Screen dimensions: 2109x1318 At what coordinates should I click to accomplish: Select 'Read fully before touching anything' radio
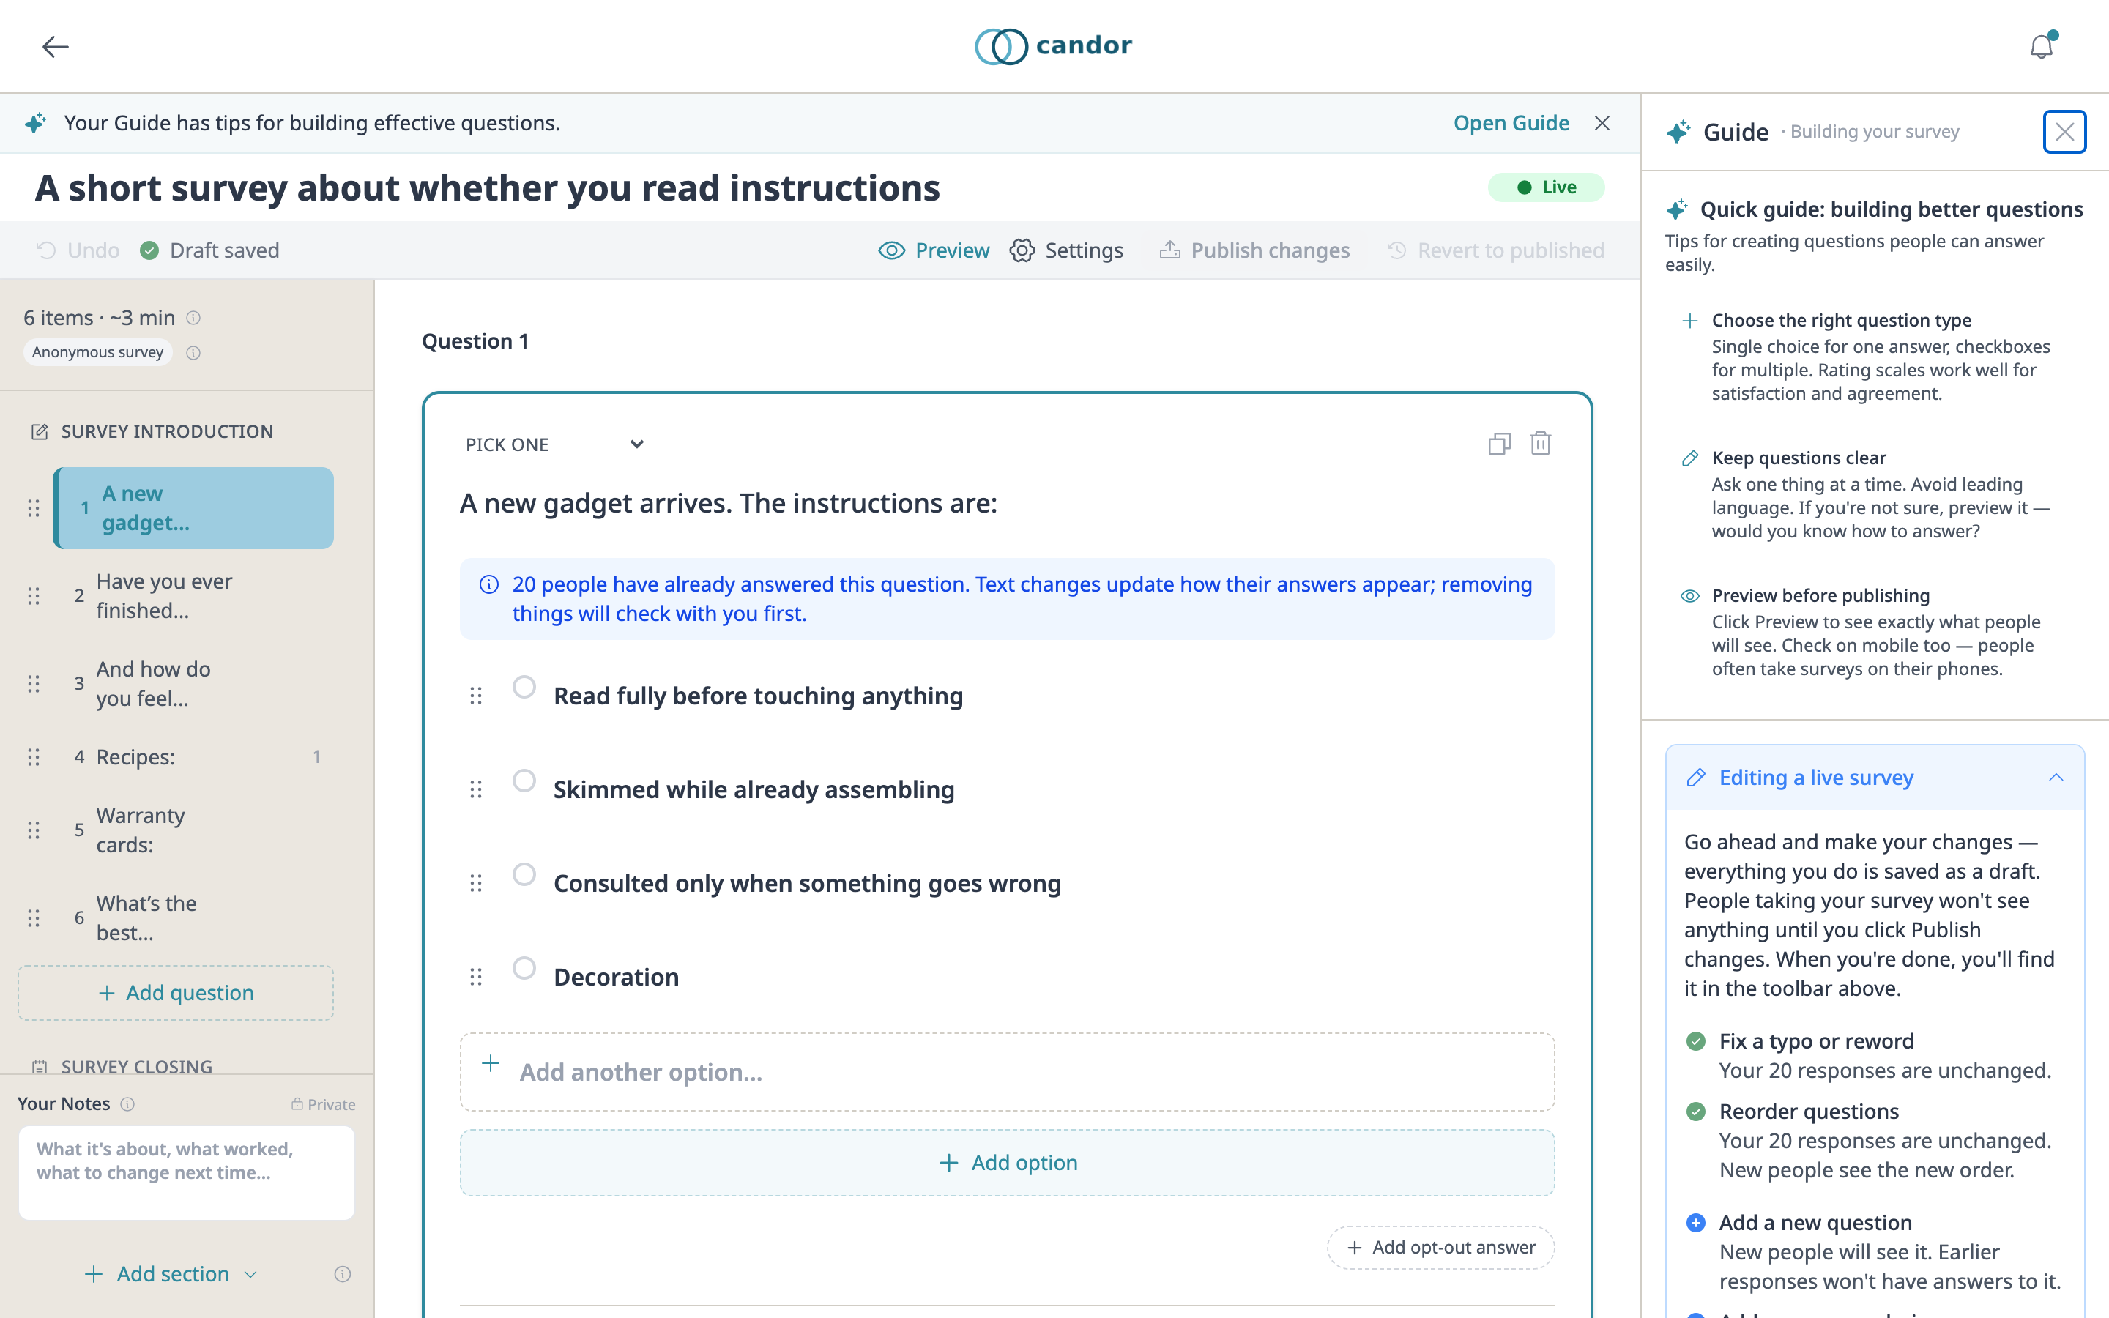click(524, 687)
